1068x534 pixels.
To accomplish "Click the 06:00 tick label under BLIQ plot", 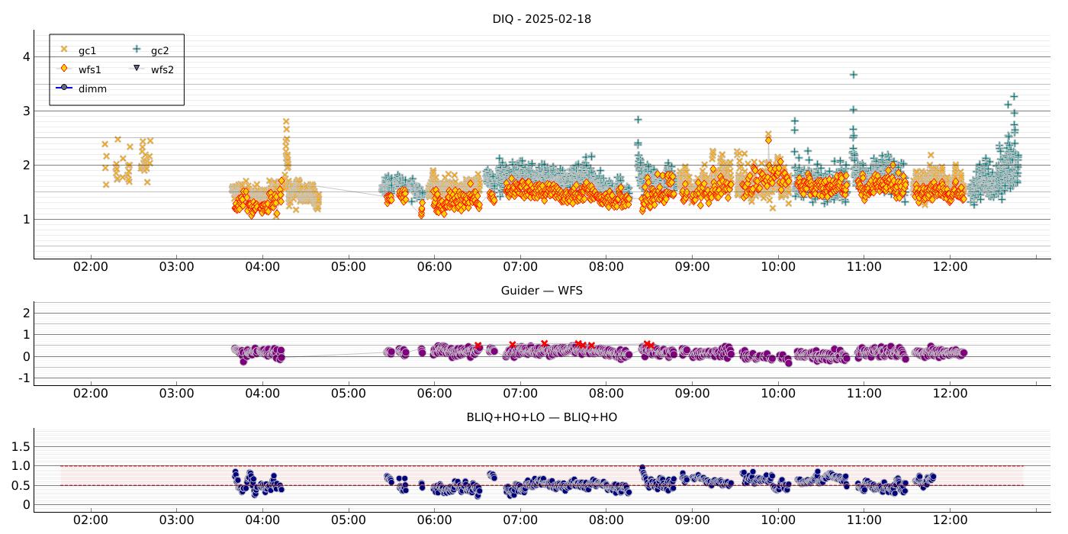I will pyautogui.click(x=435, y=520).
